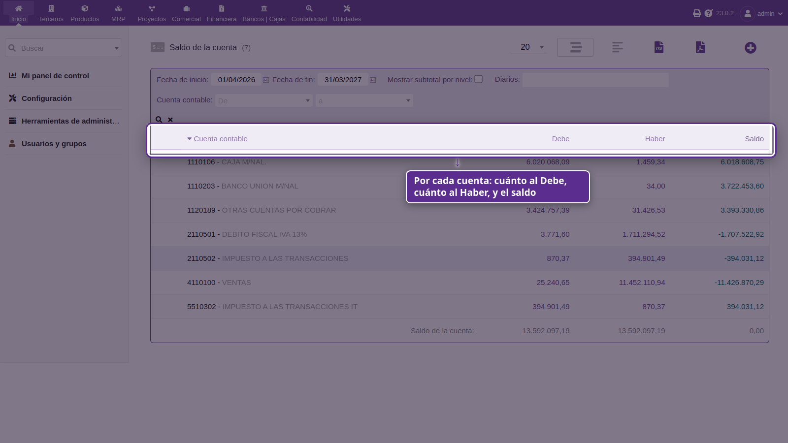Image resolution: width=788 pixels, height=443 pixels.
Task: Go to the Inicio home menu
Action: coord(19,13)
